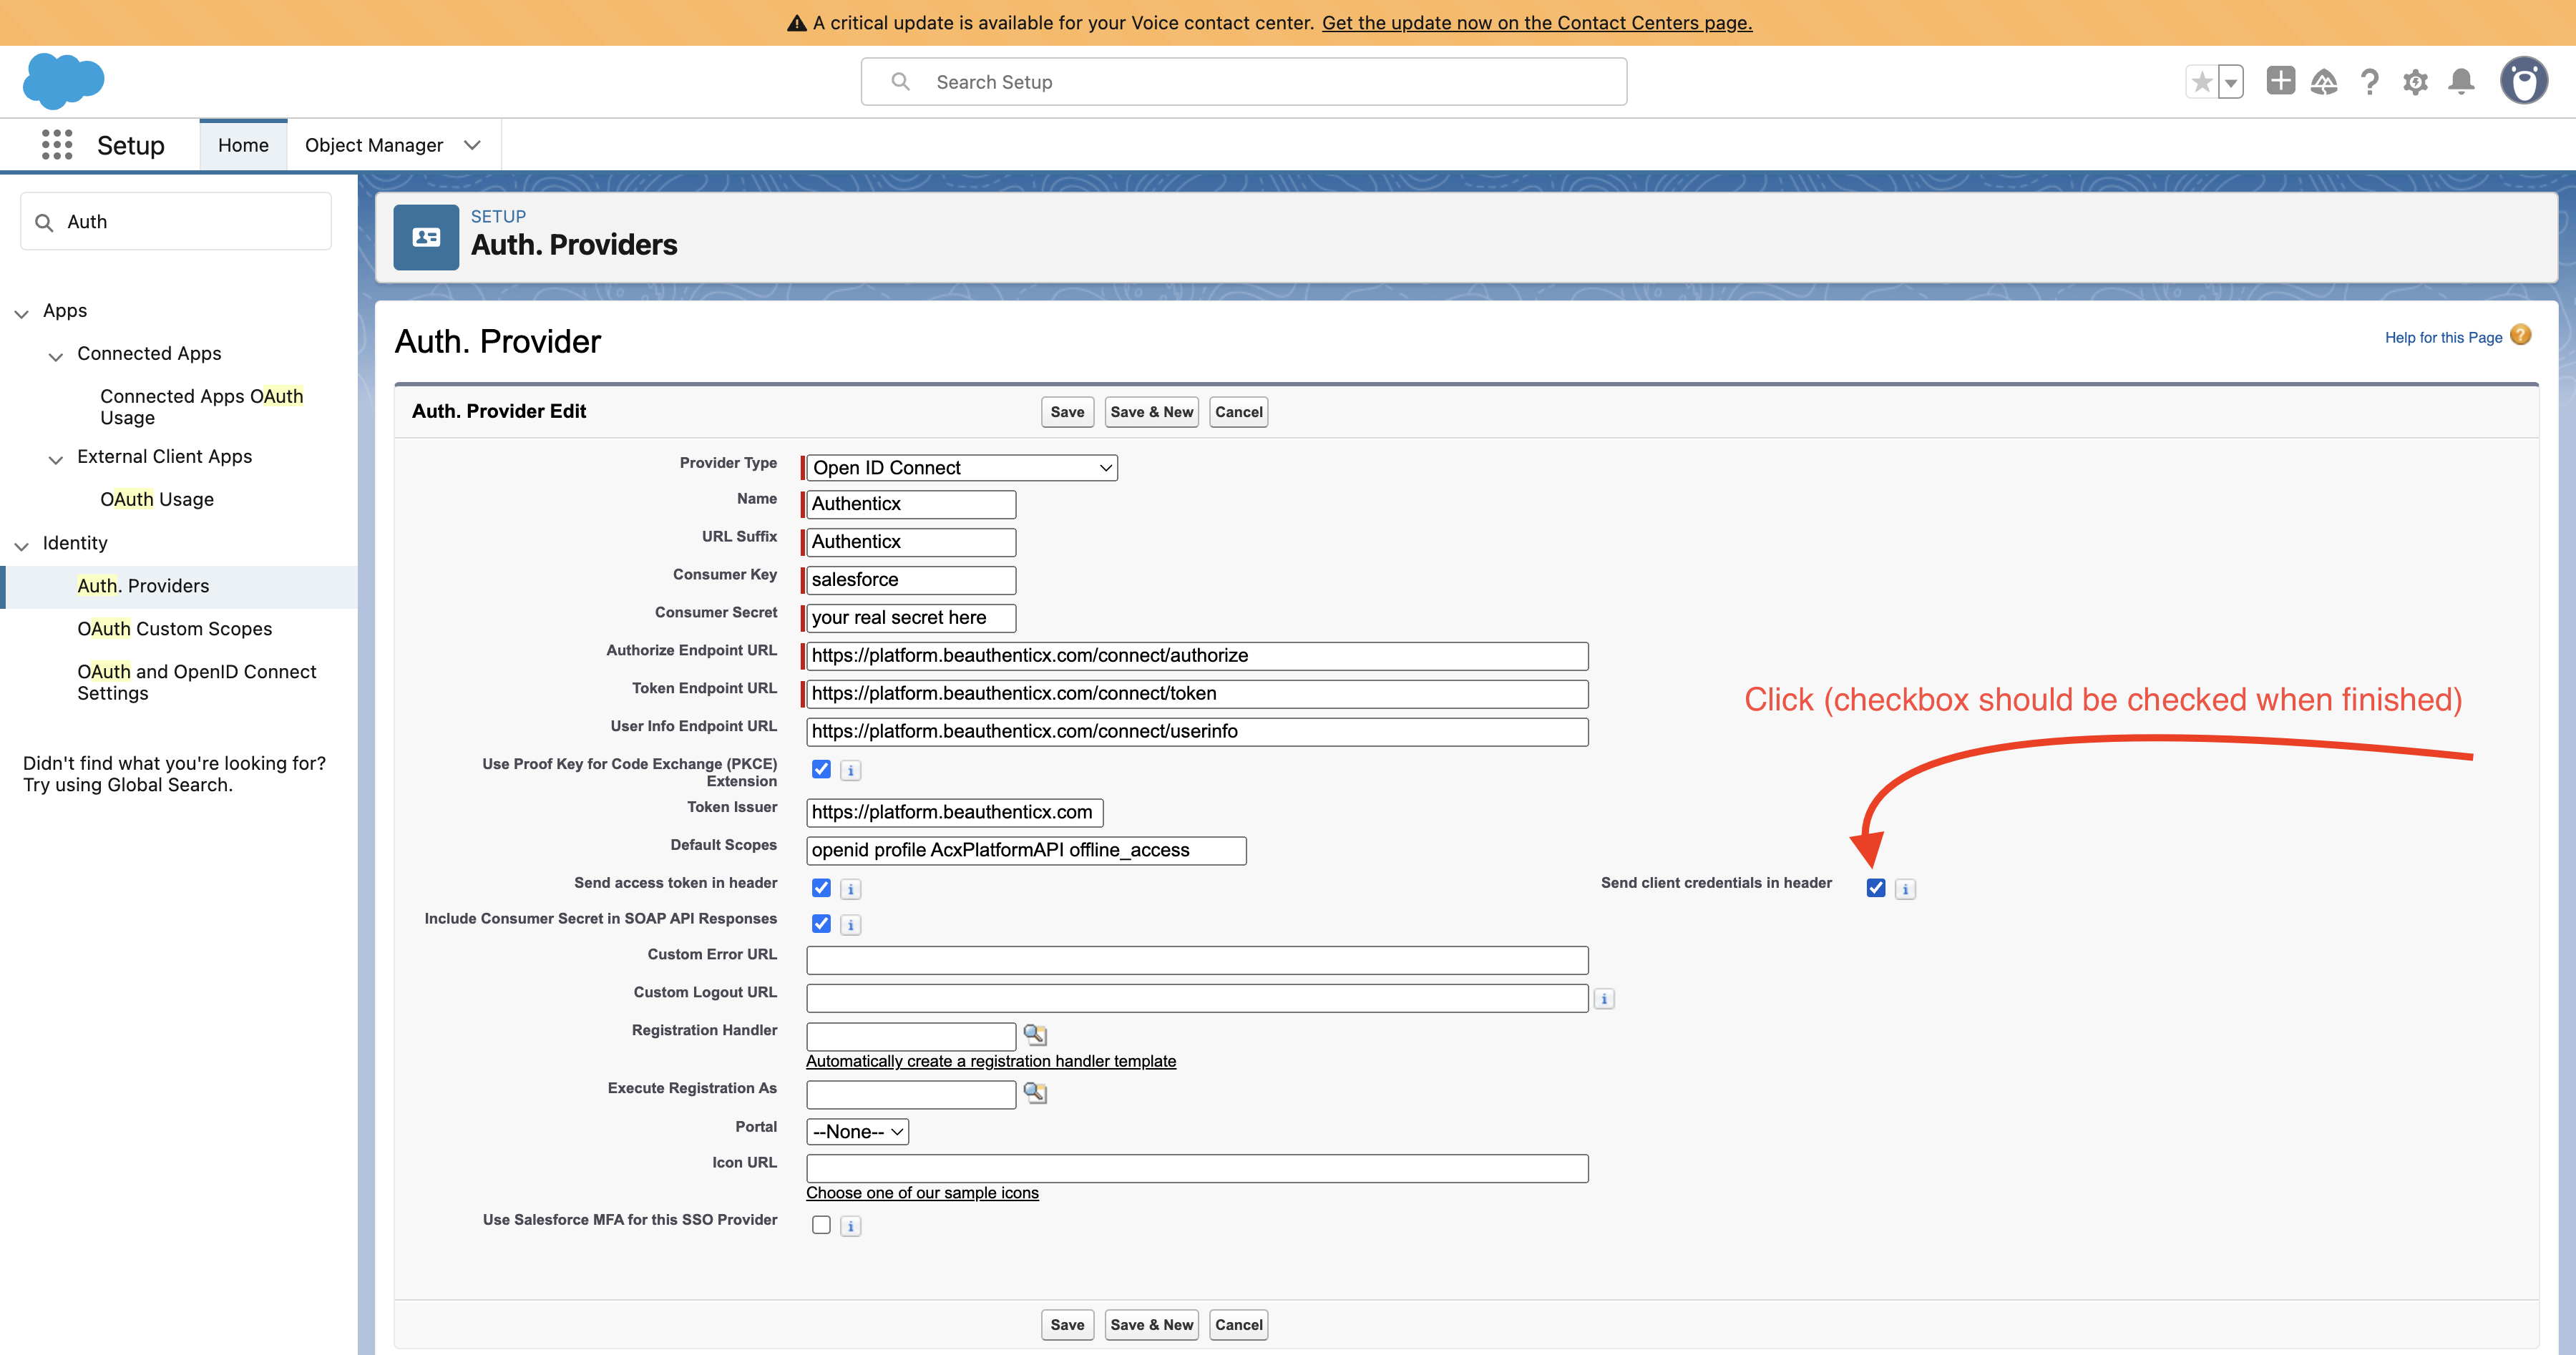Click info icon for Include Consumer Secret in SOAP
The image size is (2576, 1355).
point(850,925)
